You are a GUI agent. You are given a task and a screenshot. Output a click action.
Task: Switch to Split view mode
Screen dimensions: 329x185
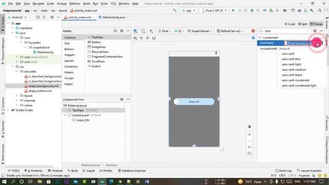pyautogui.click(x=303, y=24)
